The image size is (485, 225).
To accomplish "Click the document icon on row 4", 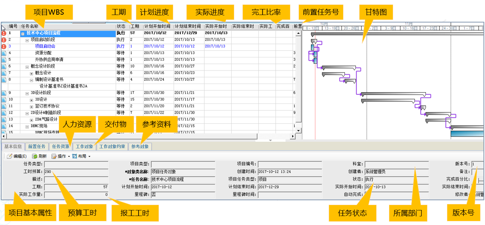I will click(x=4, y=53).
